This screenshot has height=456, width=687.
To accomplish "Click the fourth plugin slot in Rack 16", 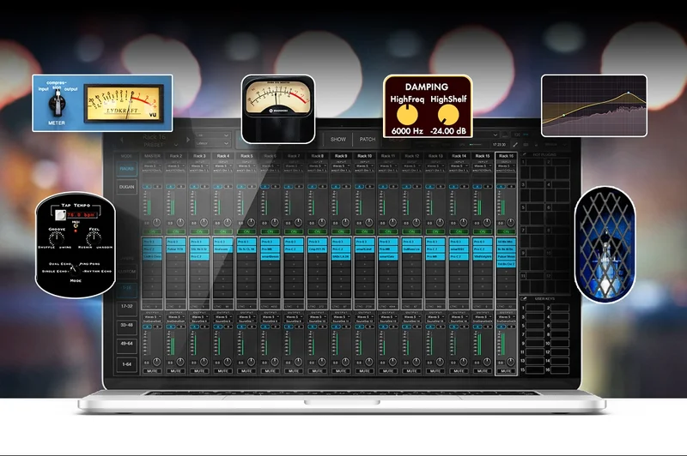I will [506, 265].
